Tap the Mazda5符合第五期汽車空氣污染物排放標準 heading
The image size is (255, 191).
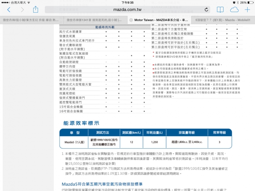(102, 184)
